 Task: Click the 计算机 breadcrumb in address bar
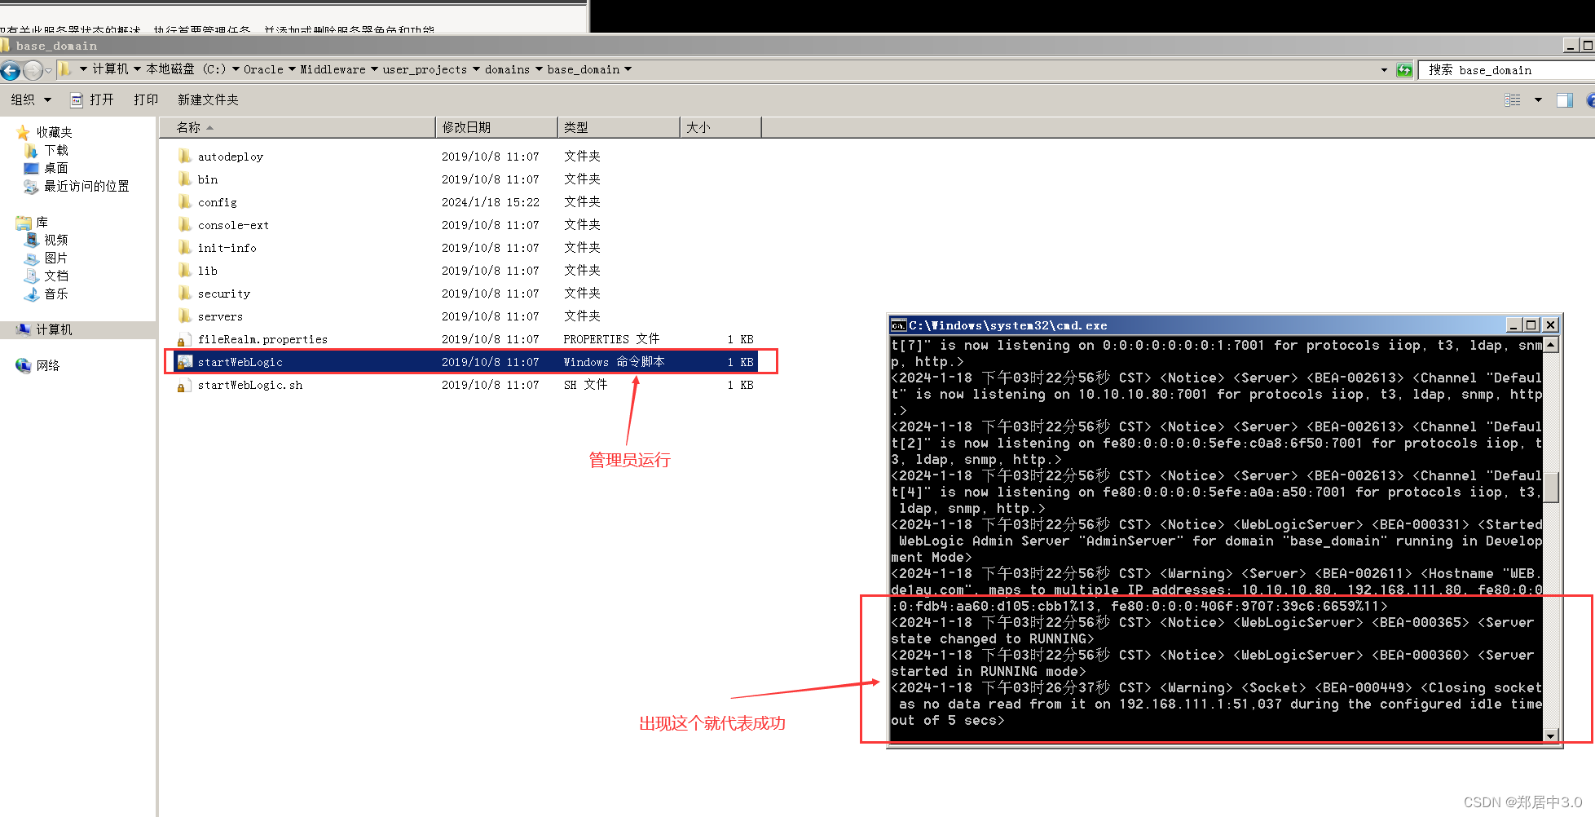click(110, 69)
